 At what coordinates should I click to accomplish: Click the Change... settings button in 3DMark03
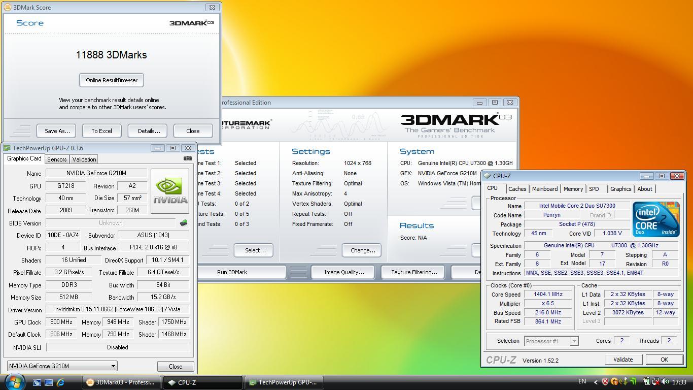362,250
